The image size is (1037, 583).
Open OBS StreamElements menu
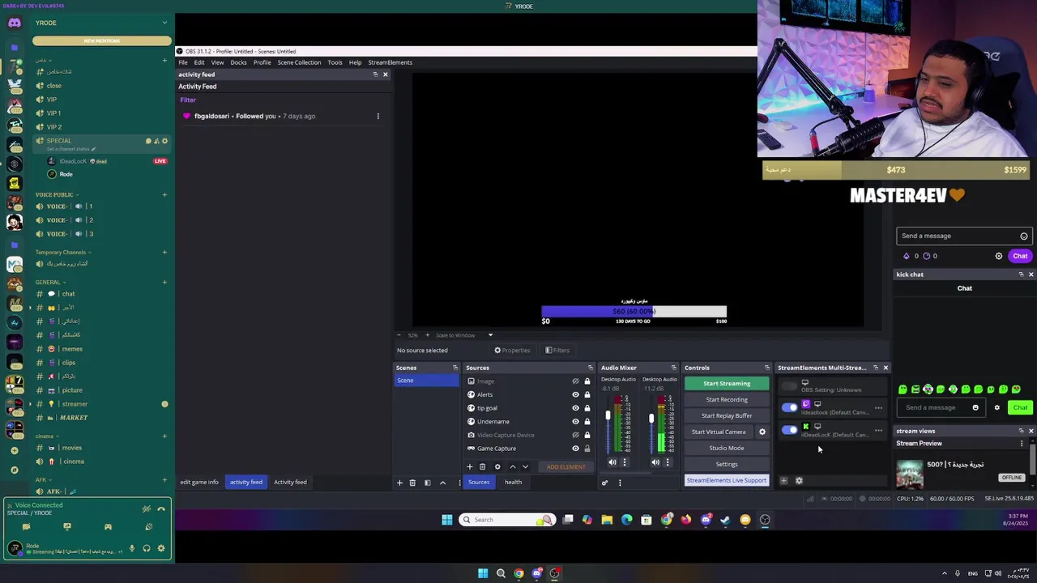tap(390, 62)
